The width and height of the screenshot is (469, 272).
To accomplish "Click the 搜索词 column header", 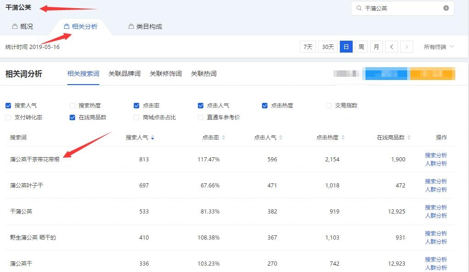I will pyautogui.click(x=18, y=138).
